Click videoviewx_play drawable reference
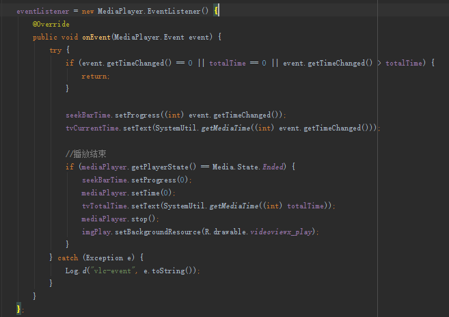449x317 pixels. pos(281,232)
